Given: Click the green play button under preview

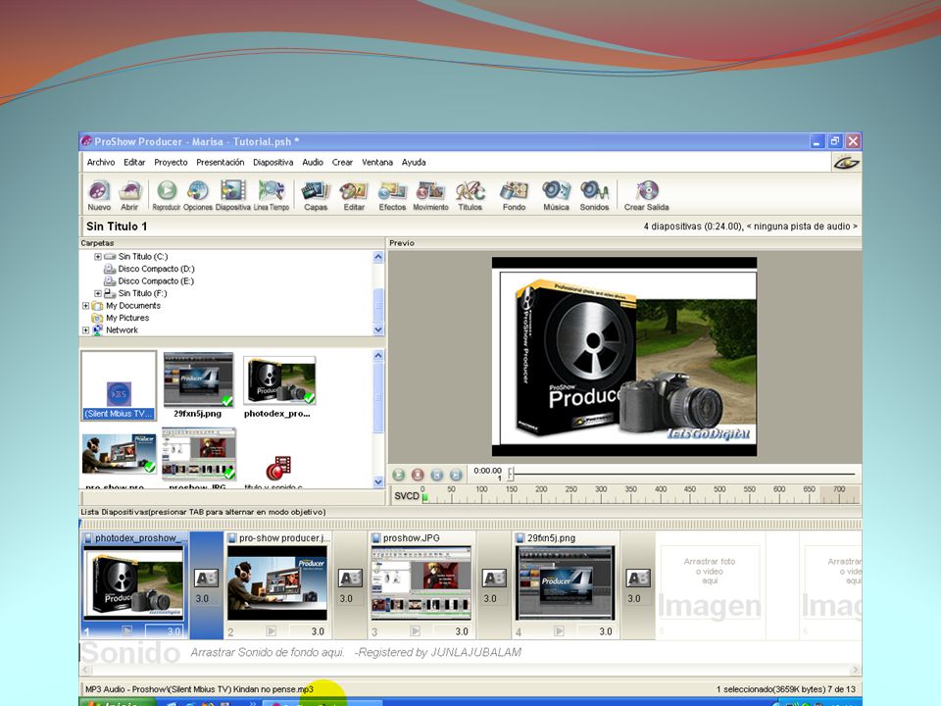Looking at the screenshot, I should click(x=399, y=475).
